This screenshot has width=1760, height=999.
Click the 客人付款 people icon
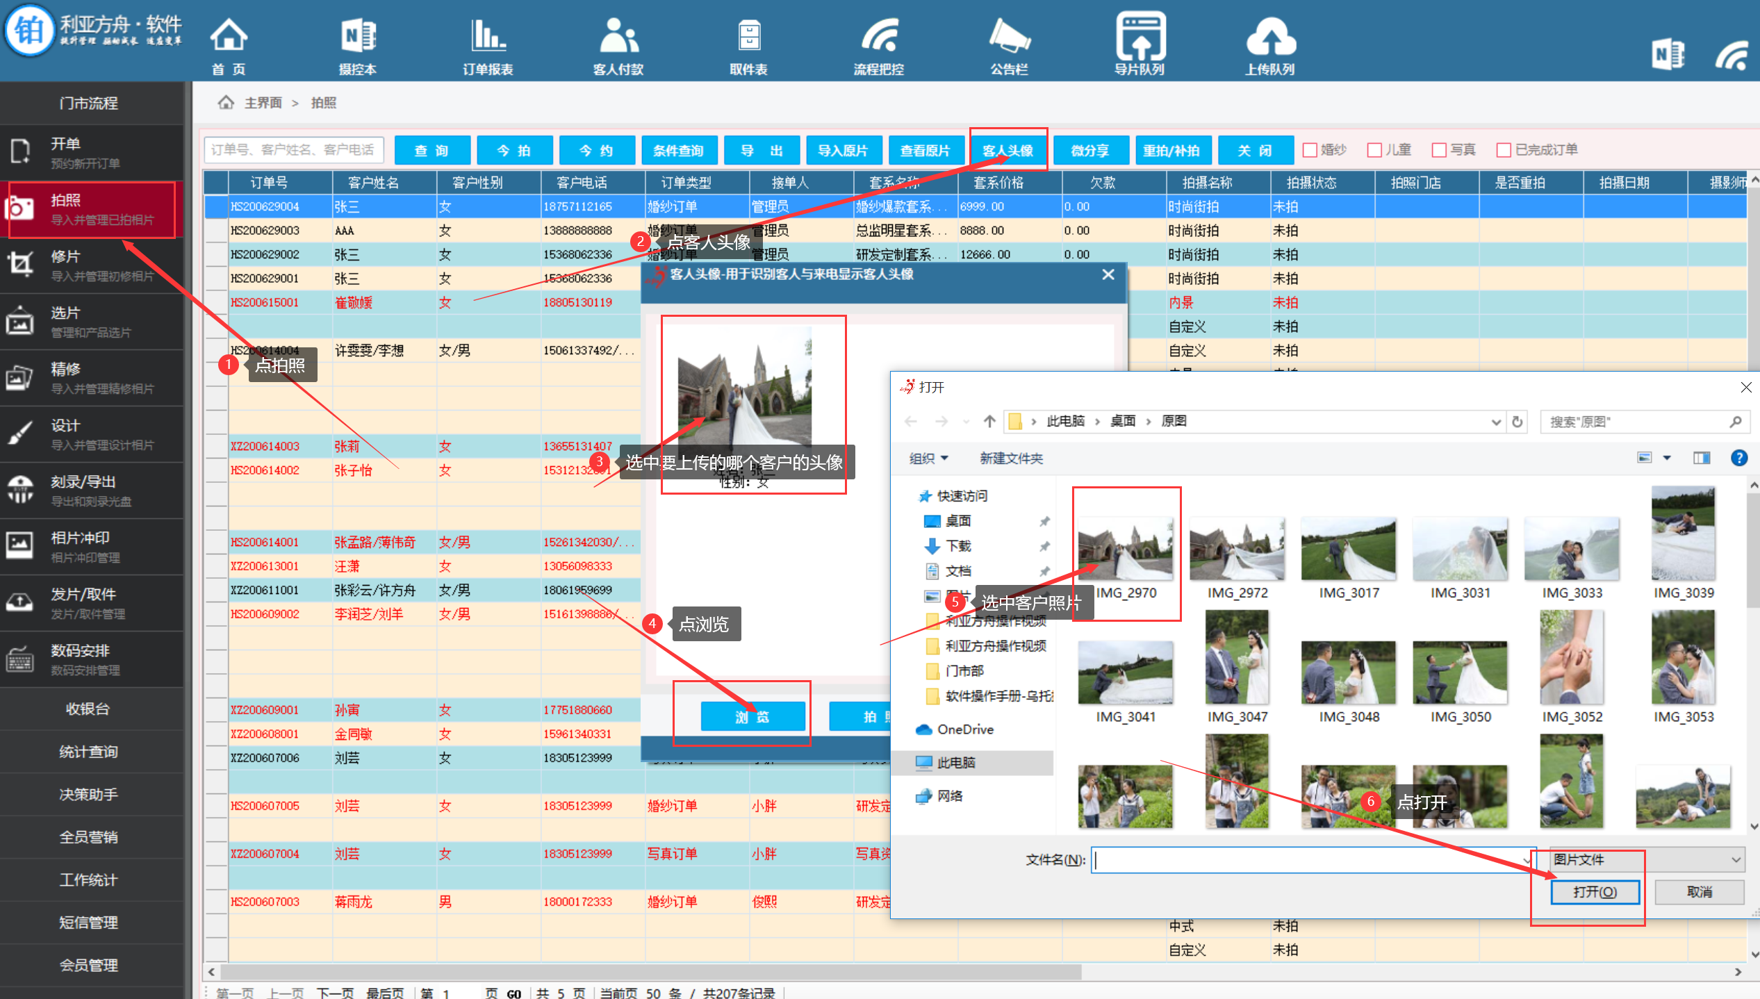pos(618,36)
